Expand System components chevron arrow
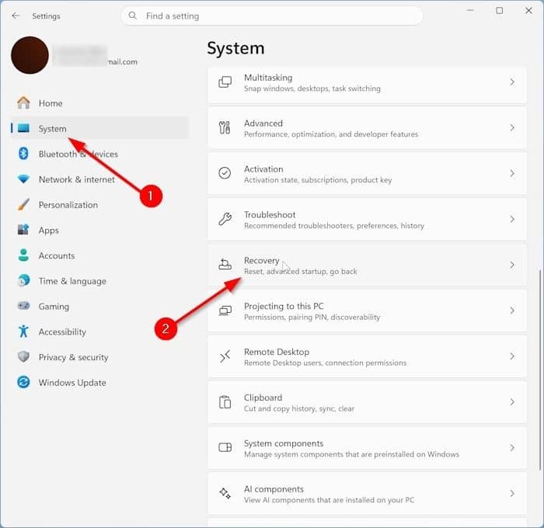 tap(512, 447)
